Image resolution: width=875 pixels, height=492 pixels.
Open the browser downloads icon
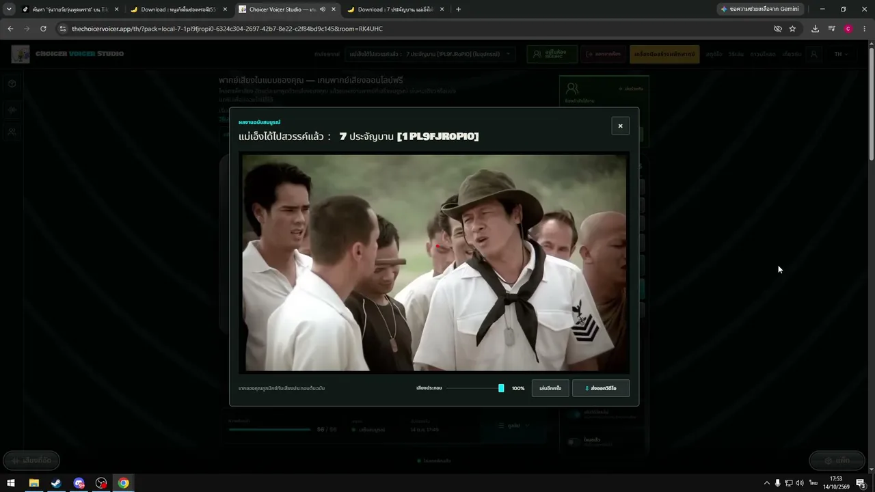(x=815, y=29)
